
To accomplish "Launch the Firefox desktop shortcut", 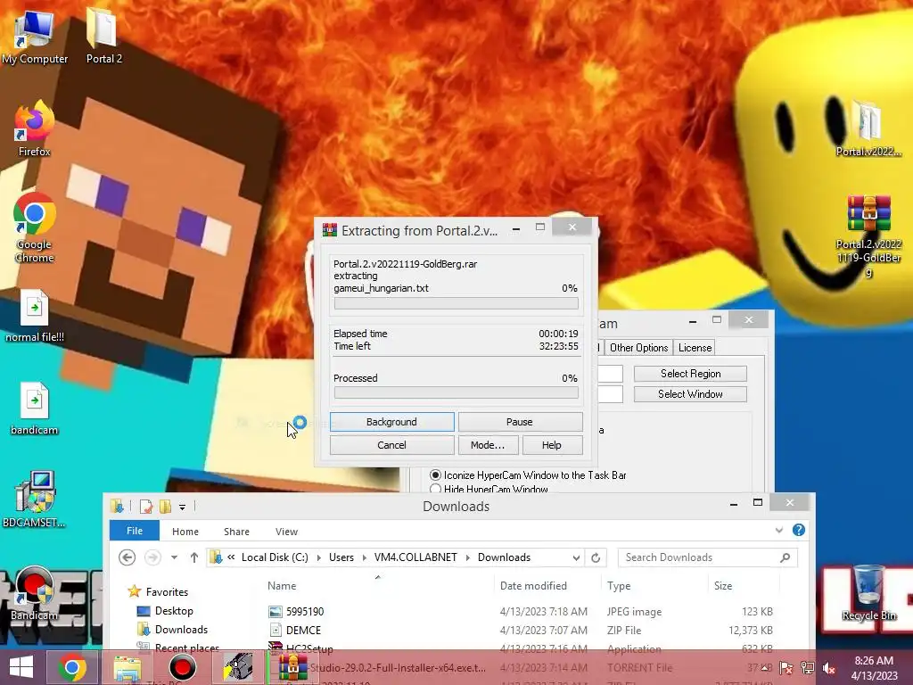I will [35, 129].
